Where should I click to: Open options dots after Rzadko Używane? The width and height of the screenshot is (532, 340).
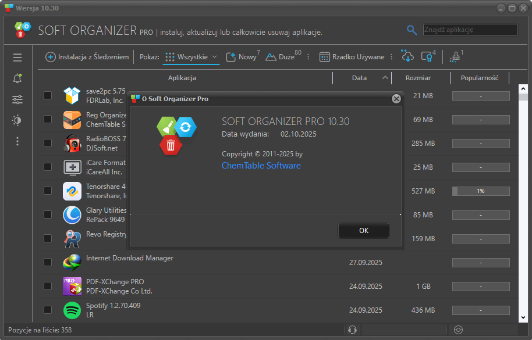392,57
